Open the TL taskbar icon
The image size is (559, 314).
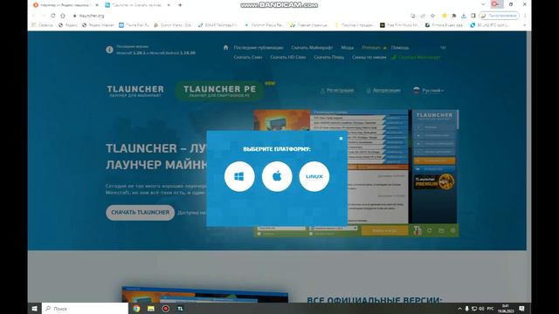point(180,309)
